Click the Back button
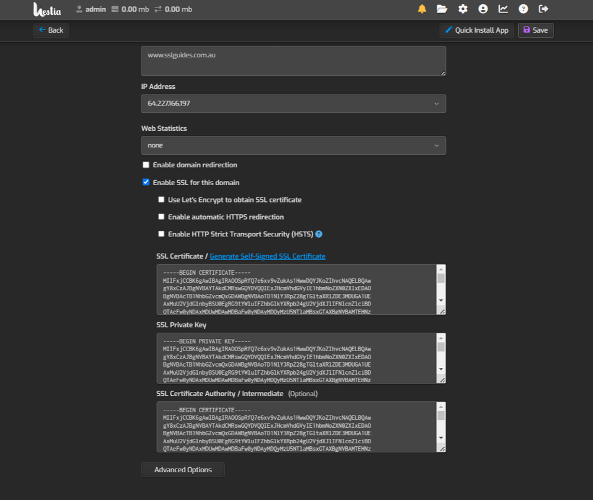 pos(51,29)
